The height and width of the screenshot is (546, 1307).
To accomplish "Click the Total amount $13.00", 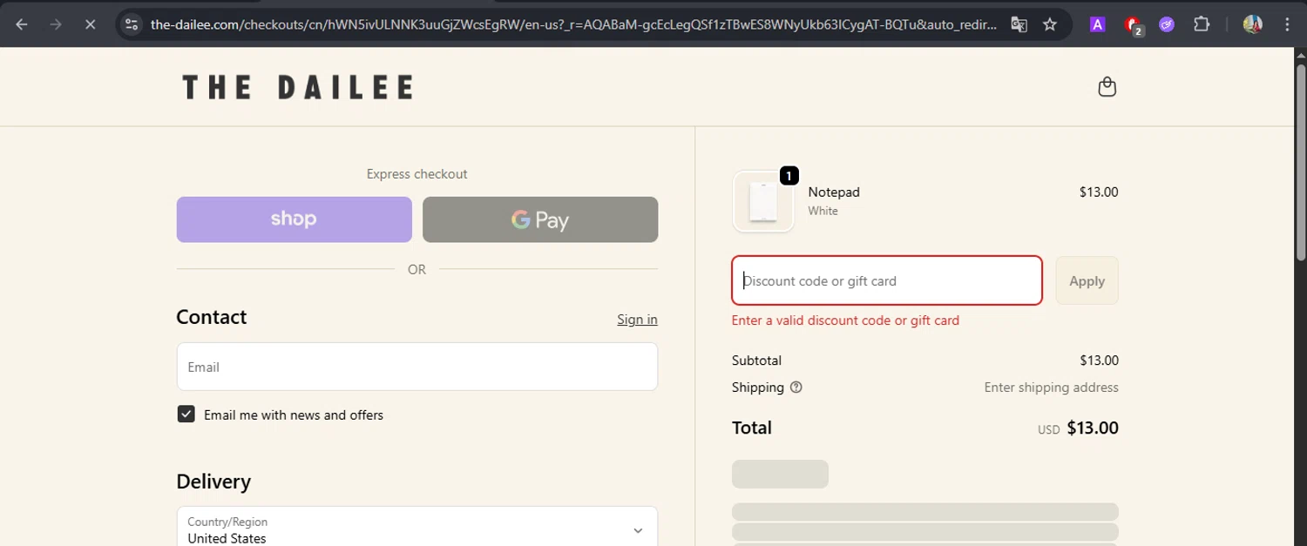I will pos(1093,428).
